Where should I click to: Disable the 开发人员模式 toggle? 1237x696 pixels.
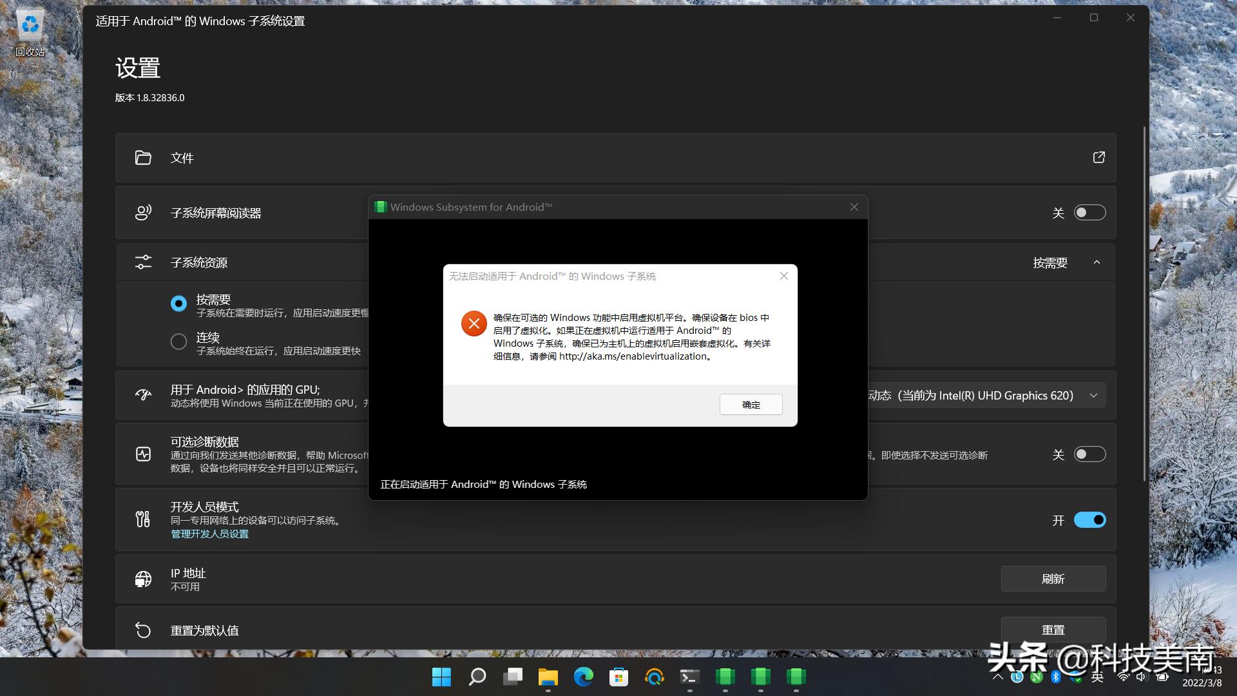1089,519
